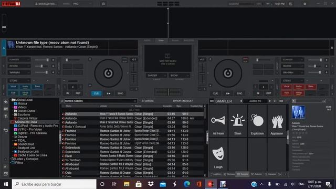Open left deck STEMS pad dropdown

[x=19, y=81]
